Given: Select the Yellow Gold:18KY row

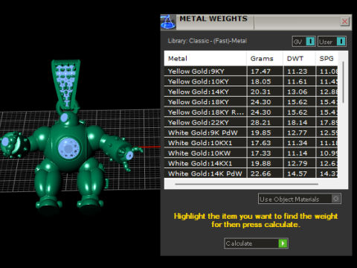Looking at the screenshot, I should click(x=251, y=102).
